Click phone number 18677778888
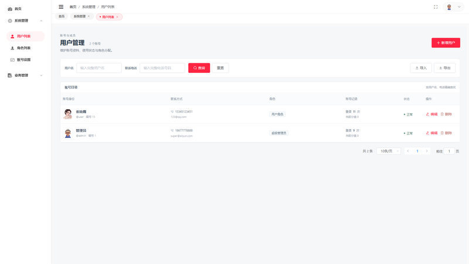The width and height of the screenshot is (469, 264). tap(183, 130)
